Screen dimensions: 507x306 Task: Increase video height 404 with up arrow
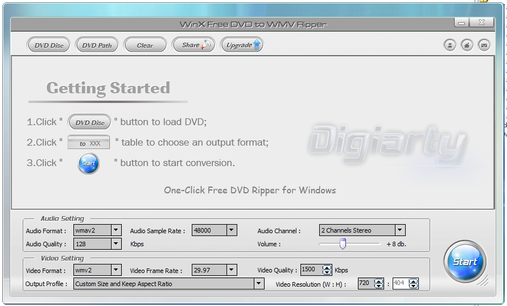click(413, 281)
